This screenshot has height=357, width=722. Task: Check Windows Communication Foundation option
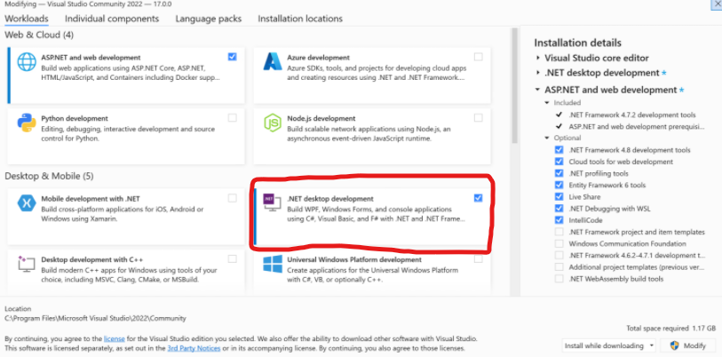coord(559,243)
